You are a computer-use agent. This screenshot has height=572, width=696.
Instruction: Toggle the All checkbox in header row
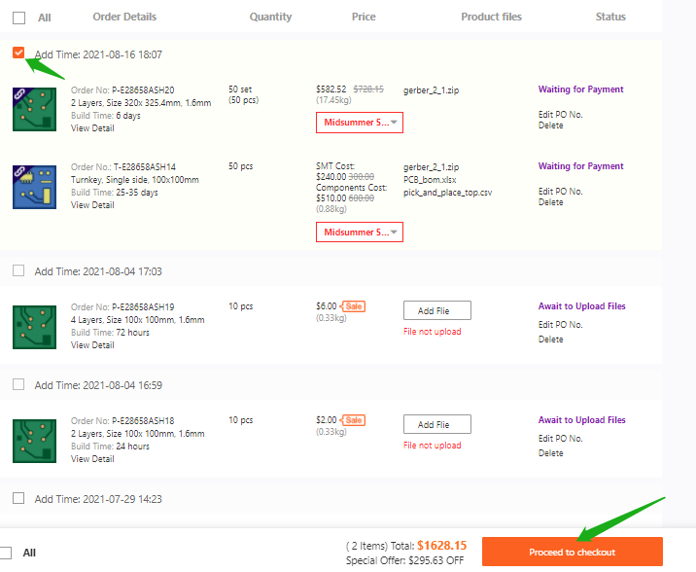point(18,18)
